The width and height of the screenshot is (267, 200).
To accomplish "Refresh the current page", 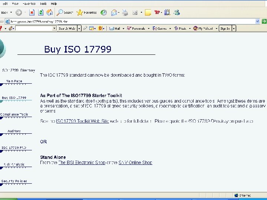I will coord(41,13).
